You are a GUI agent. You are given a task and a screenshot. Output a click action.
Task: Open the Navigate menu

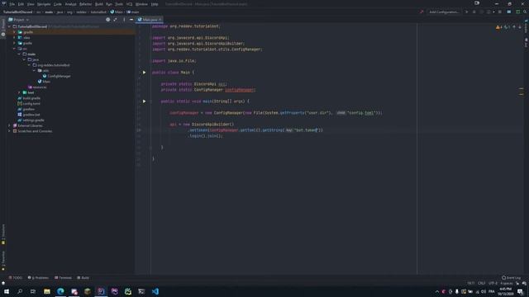44,4
